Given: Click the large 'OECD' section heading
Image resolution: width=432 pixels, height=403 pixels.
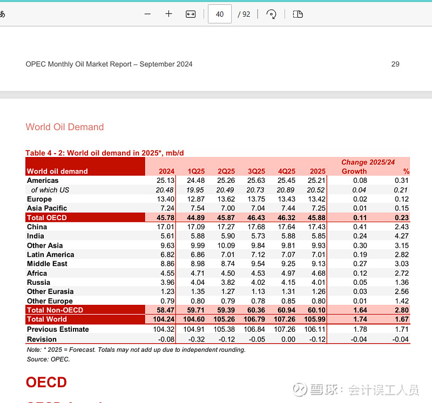Looking at the screenshot, I should coord(46,382).
